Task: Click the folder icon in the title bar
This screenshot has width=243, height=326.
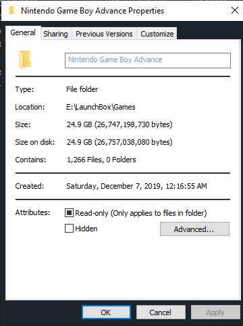Action: click(x=11, y=10)
